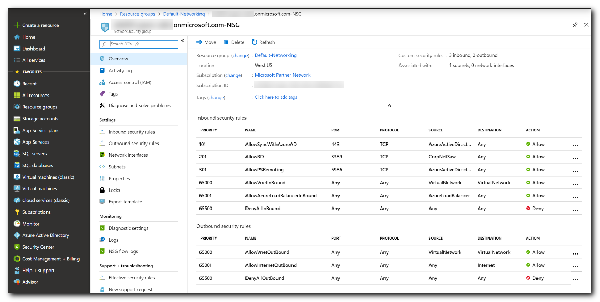Refresh the NSG overview
This screenshot has width=600, height=302.
(263, 42)
